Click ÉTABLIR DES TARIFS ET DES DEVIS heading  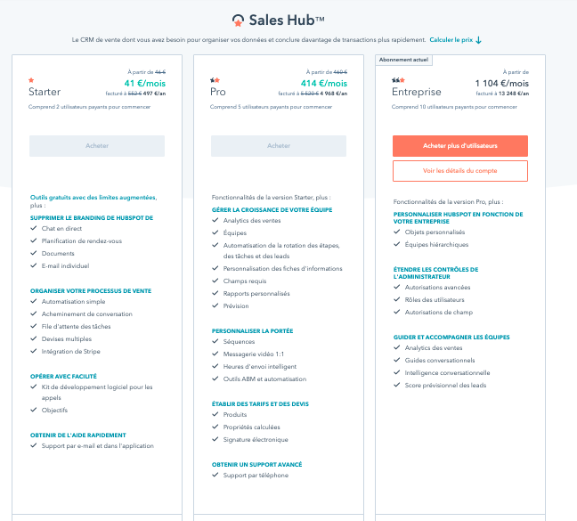tap(260, 404)
